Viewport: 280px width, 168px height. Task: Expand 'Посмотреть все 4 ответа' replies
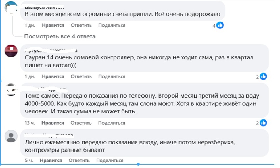(x=60, y=36)
